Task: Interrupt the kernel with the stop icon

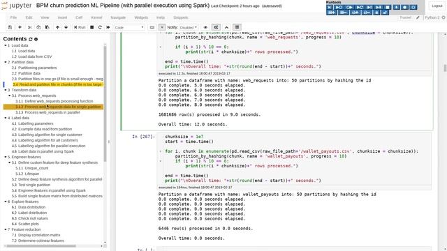Action: coord(91,27)
